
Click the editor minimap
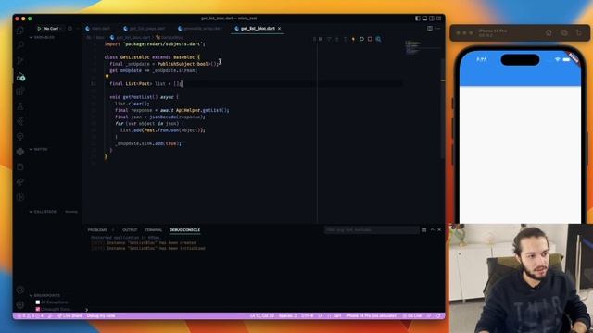tap(422, 47)
